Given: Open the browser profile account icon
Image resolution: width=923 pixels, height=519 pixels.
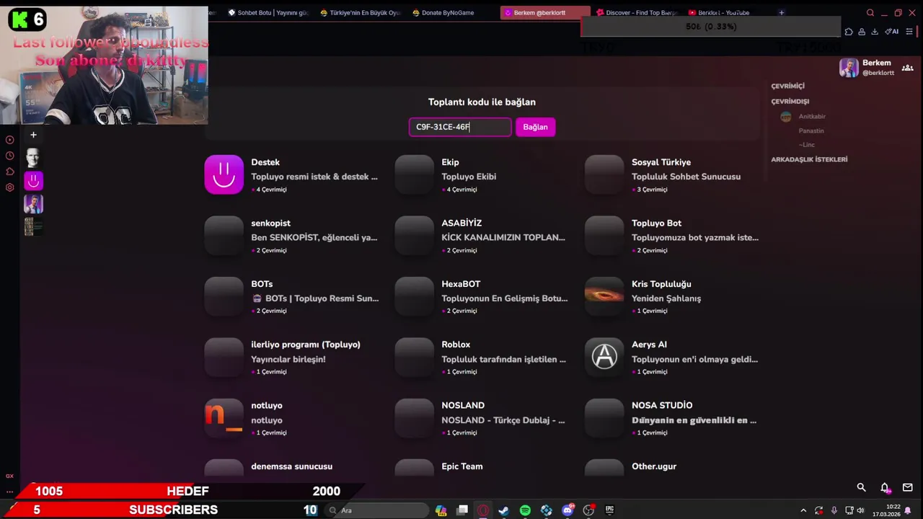Looking at the screenshot, I should click(862, 32).
